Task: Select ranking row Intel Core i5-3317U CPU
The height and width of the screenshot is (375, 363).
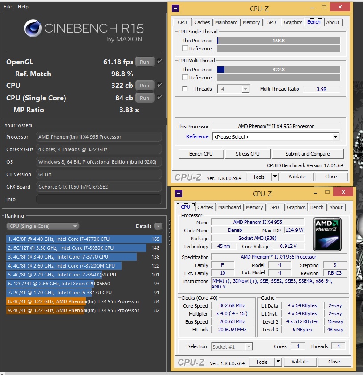Action: (x=84, y=293)
